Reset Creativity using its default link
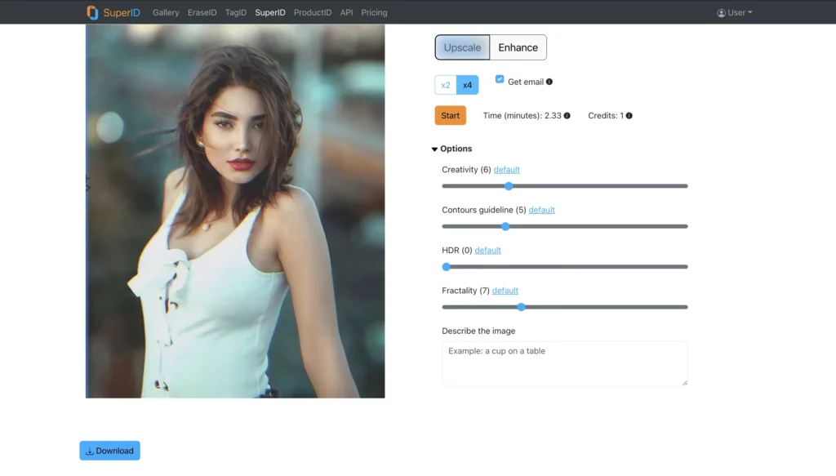The height and width of the screenshot is (476, 836). click(506, 169)
